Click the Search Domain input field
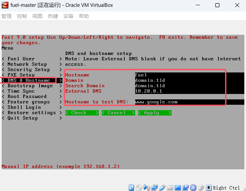The height and width of the screenshot is (191, 246). click(x=190, y=86)
